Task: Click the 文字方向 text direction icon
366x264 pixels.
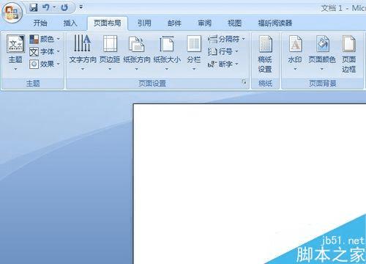Action: pos(83,43)
